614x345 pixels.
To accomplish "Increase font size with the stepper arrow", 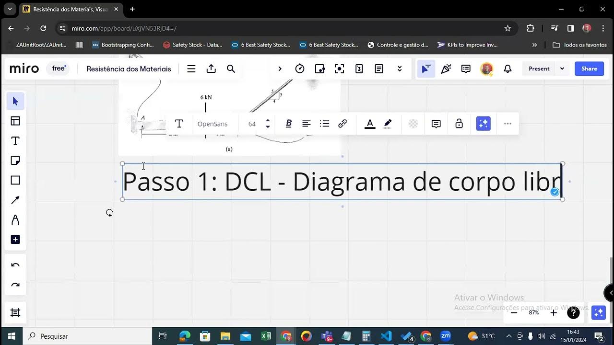I will click(268, 121).
